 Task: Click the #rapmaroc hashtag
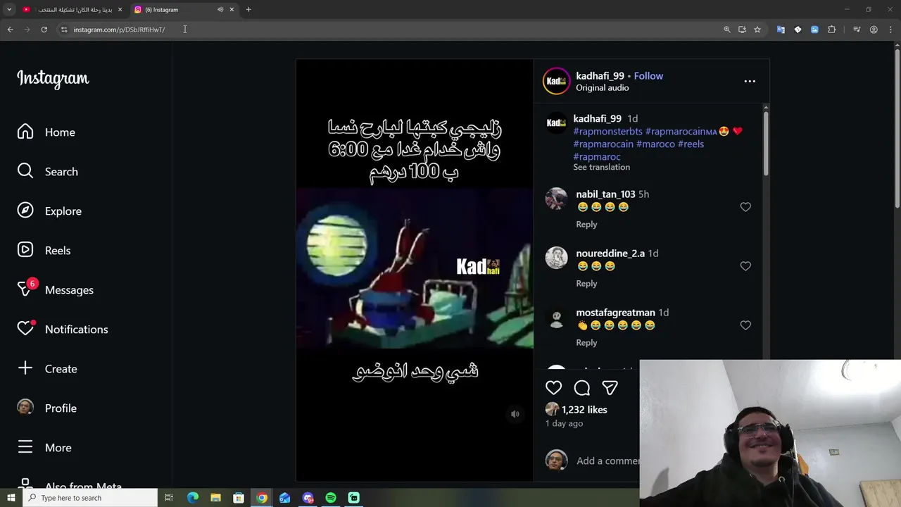tap(597, 157)
